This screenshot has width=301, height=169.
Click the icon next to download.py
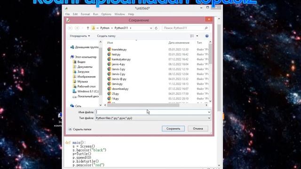(109, 89)
